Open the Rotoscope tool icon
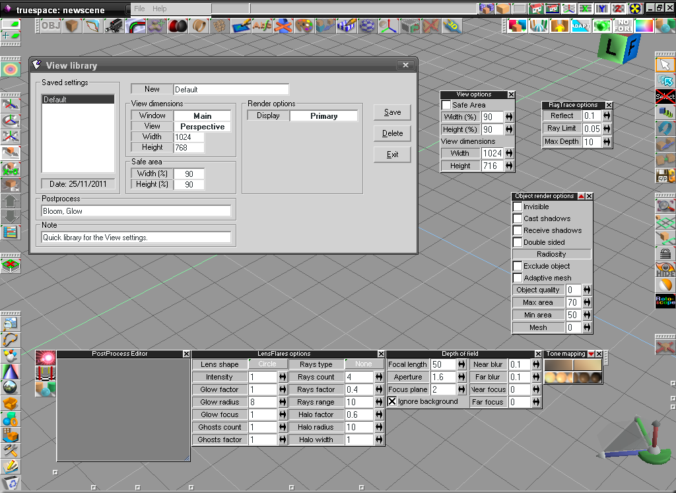 [665, 301]
